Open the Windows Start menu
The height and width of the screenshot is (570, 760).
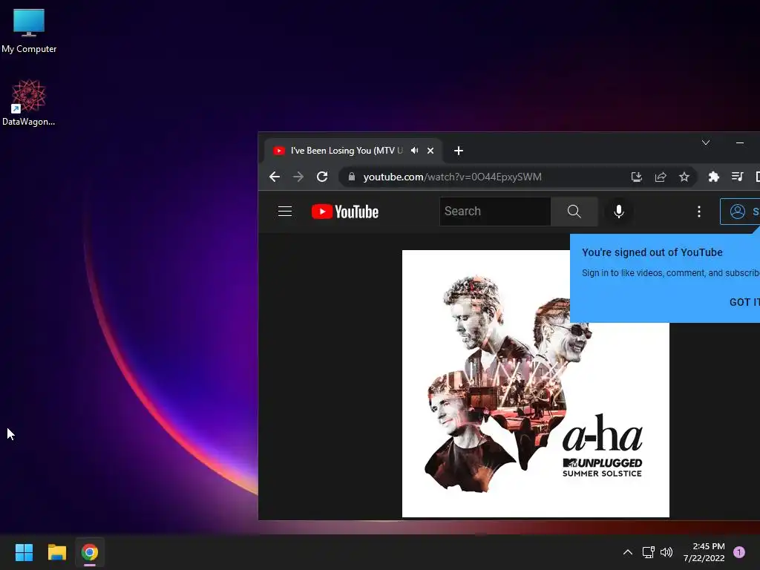(24, 552)
